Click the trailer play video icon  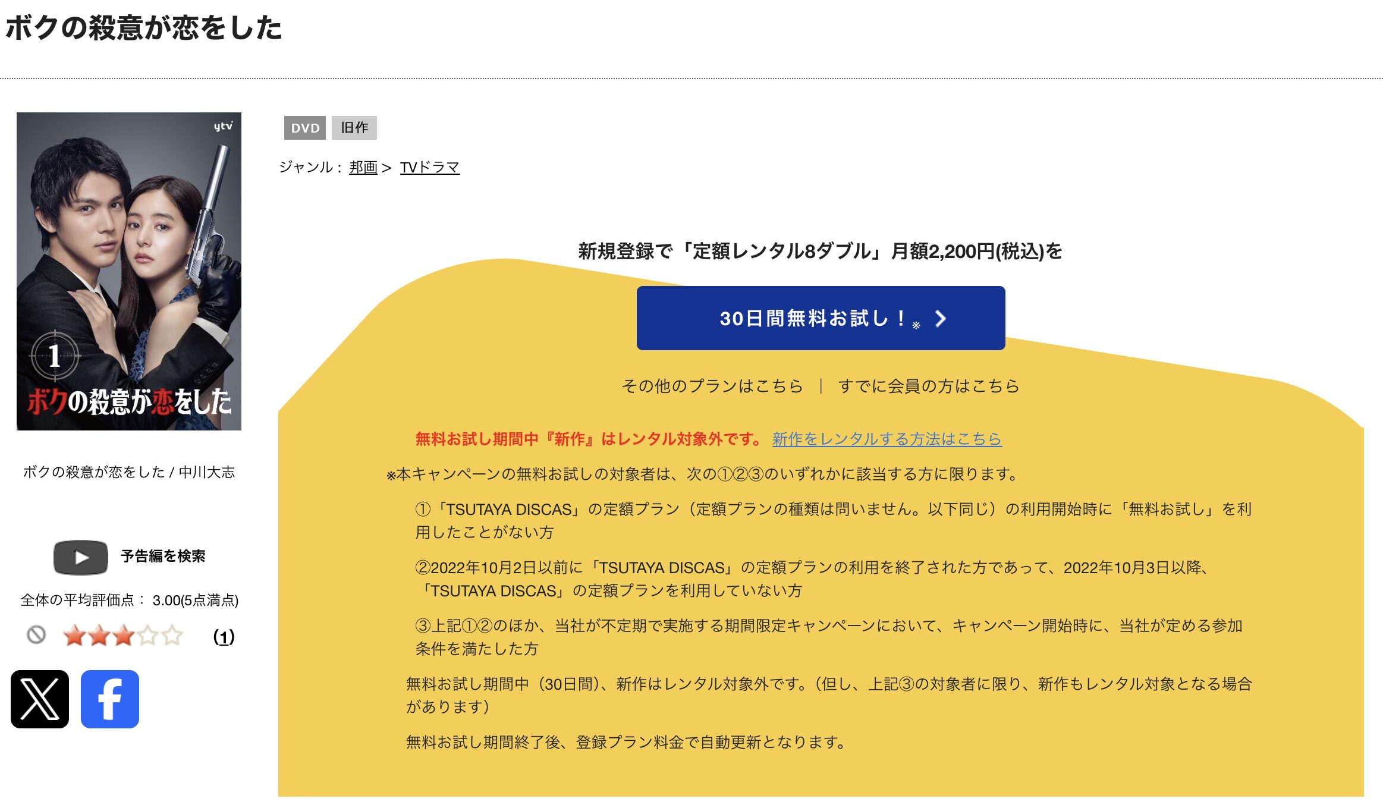coord(81,557)
